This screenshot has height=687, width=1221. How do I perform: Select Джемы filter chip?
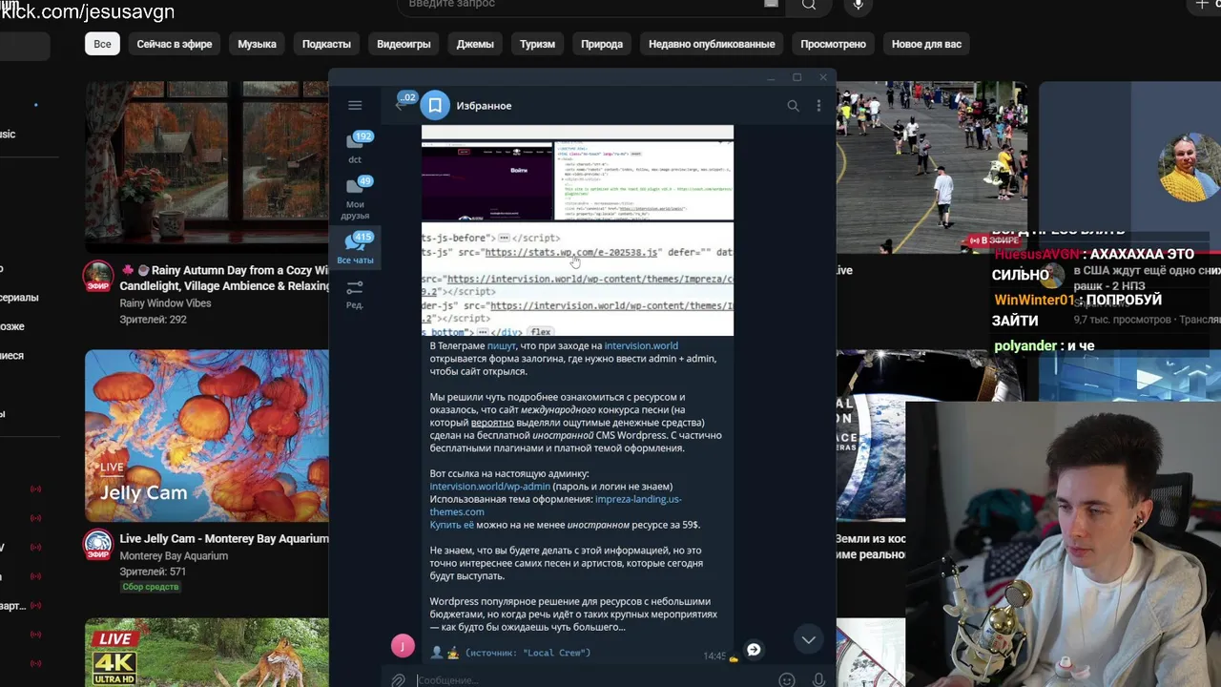(475, 44)
